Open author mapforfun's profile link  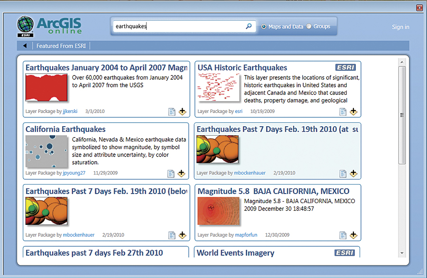[x=246, y=235]
